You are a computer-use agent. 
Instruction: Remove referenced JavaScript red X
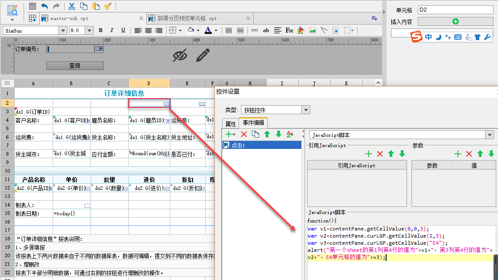(x=380, y=154)
